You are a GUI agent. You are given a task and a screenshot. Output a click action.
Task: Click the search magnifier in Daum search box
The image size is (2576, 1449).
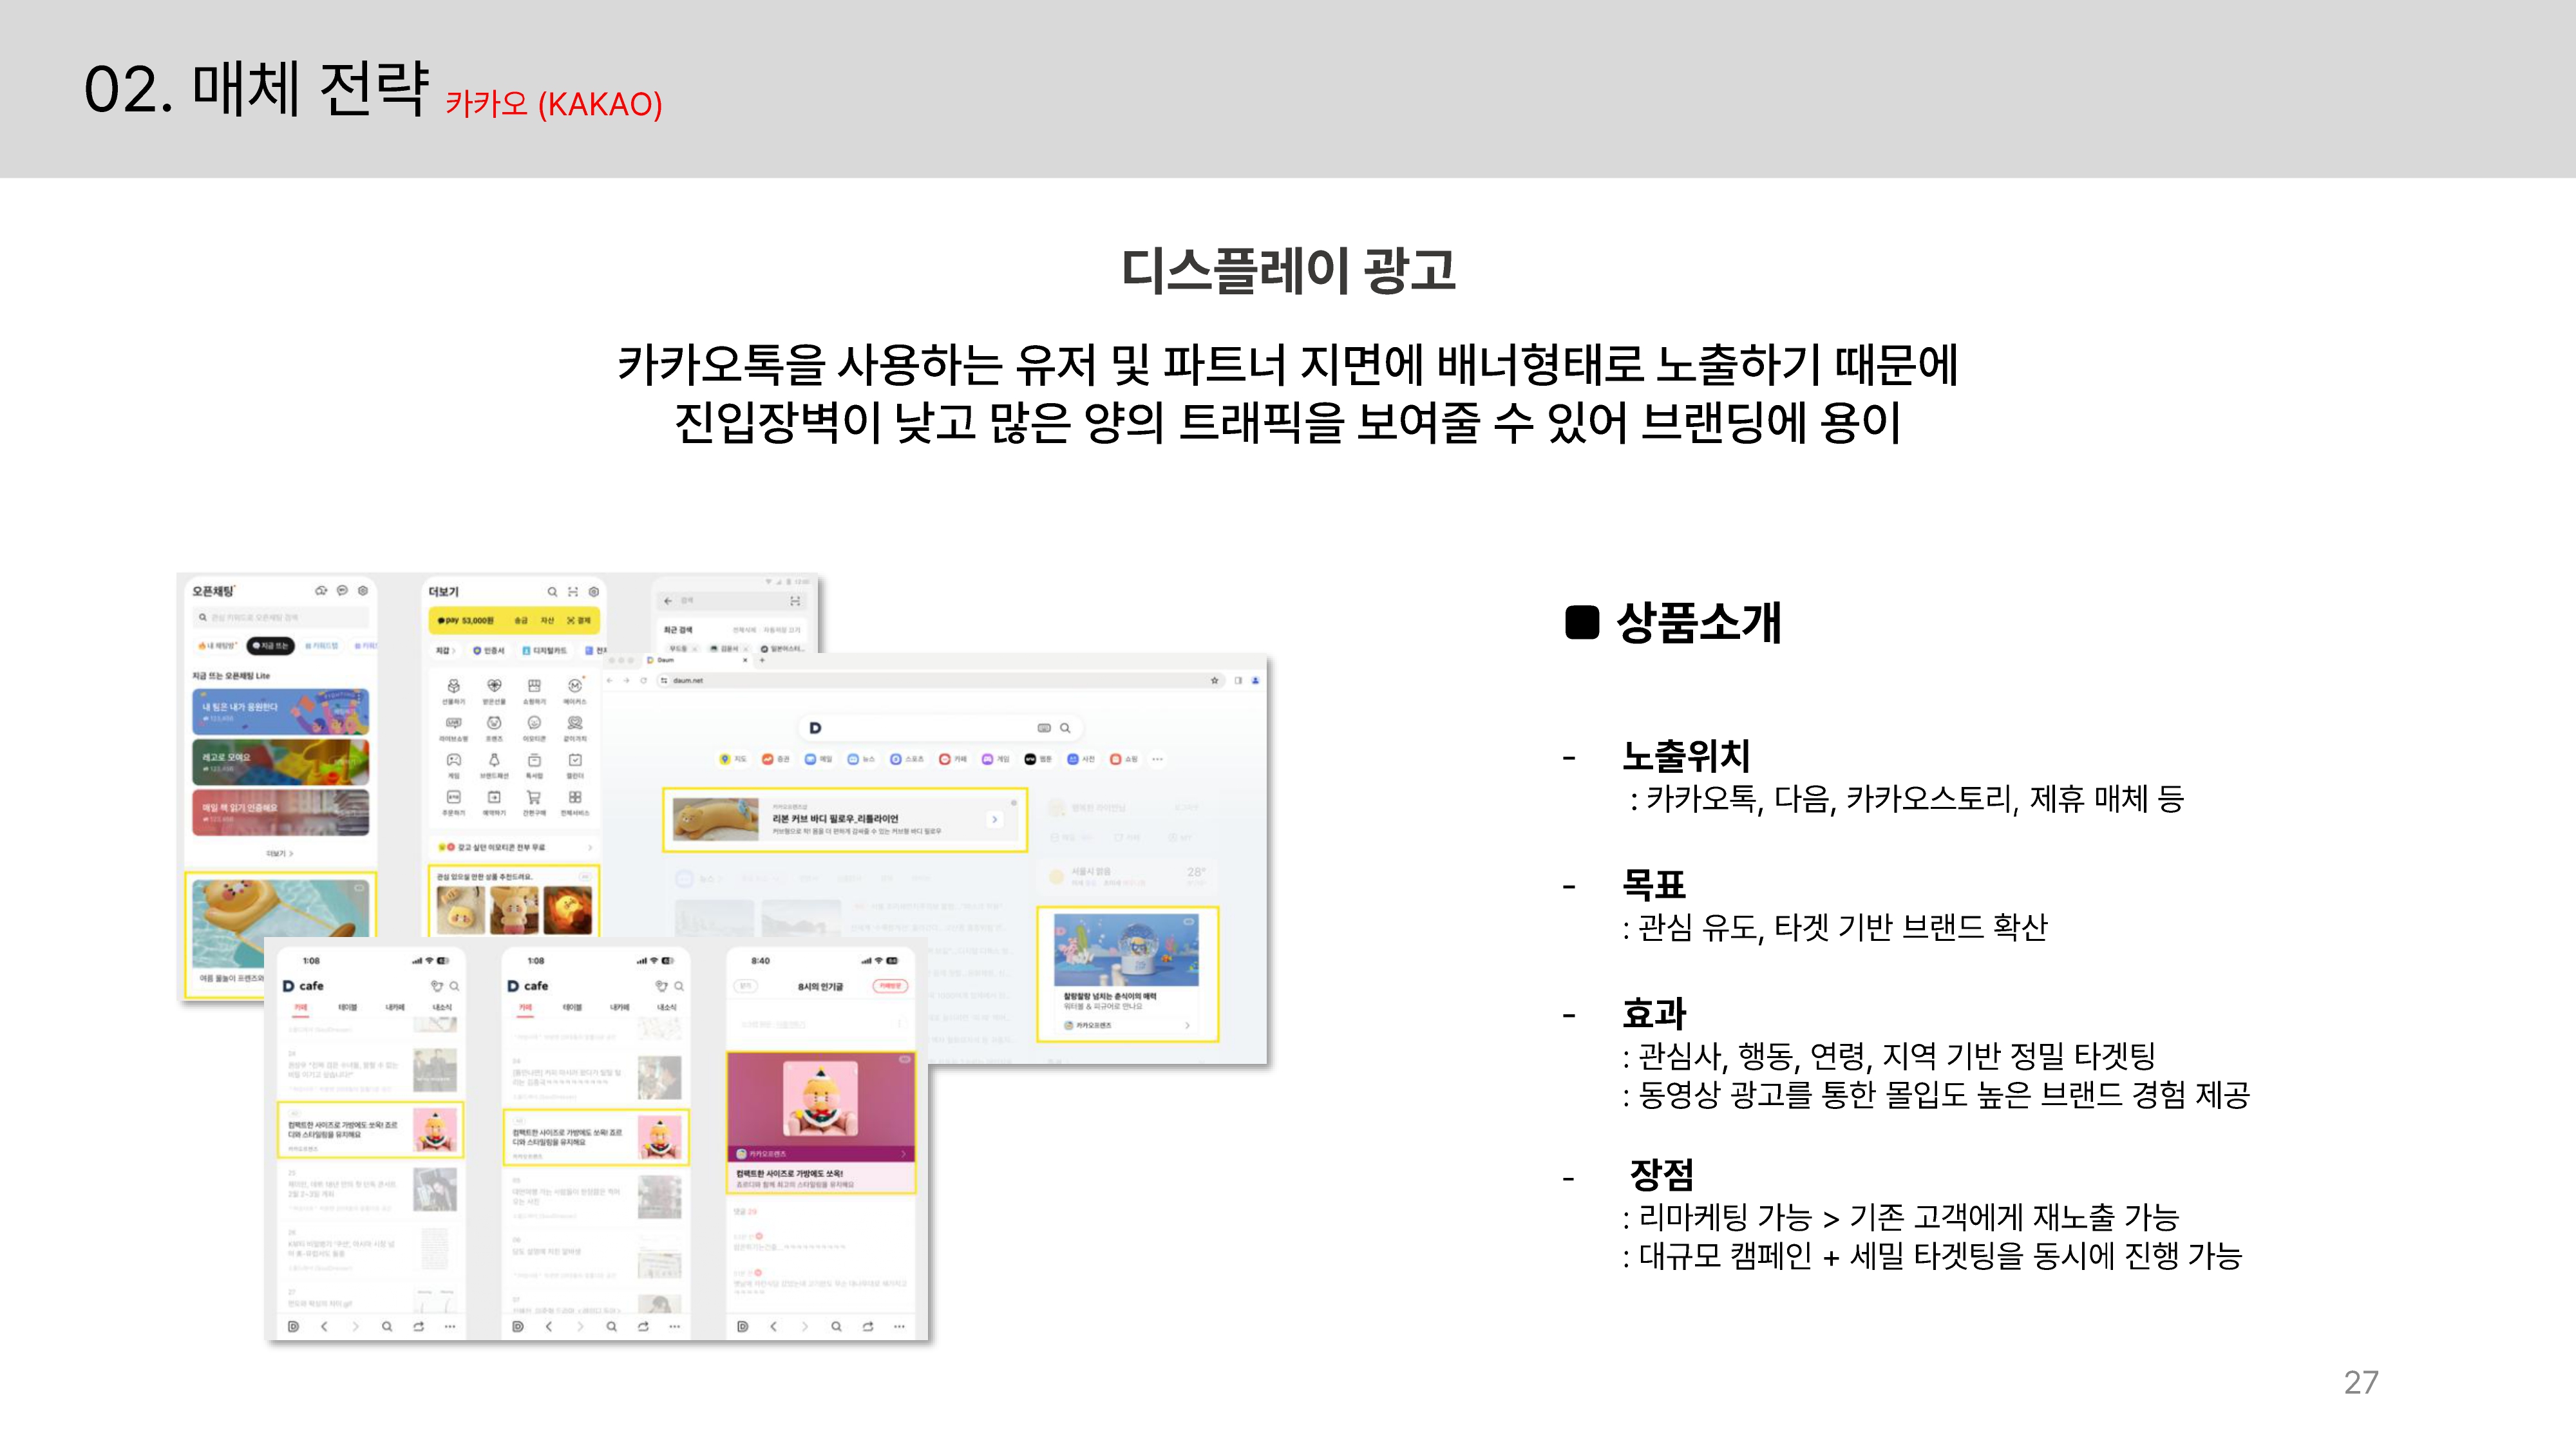click(x=1066, y=728)
